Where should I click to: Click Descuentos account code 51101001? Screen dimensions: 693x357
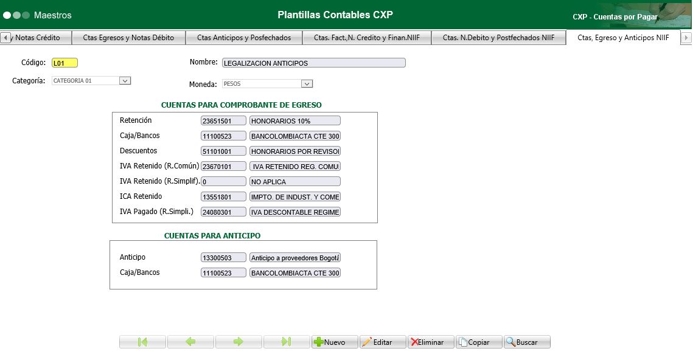(x=224, y=151)
